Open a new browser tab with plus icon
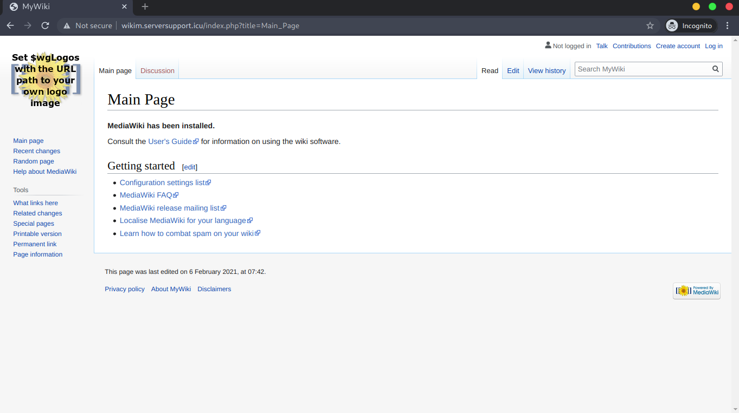739x413 pixels. click(145, 7)
